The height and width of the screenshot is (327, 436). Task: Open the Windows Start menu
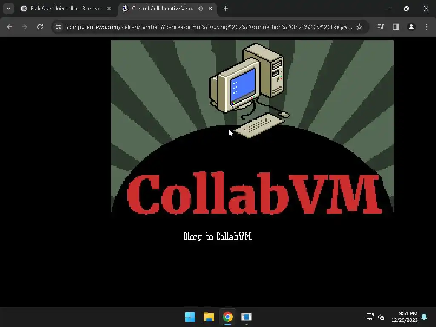pyautogui.click(x=190, y=317)
